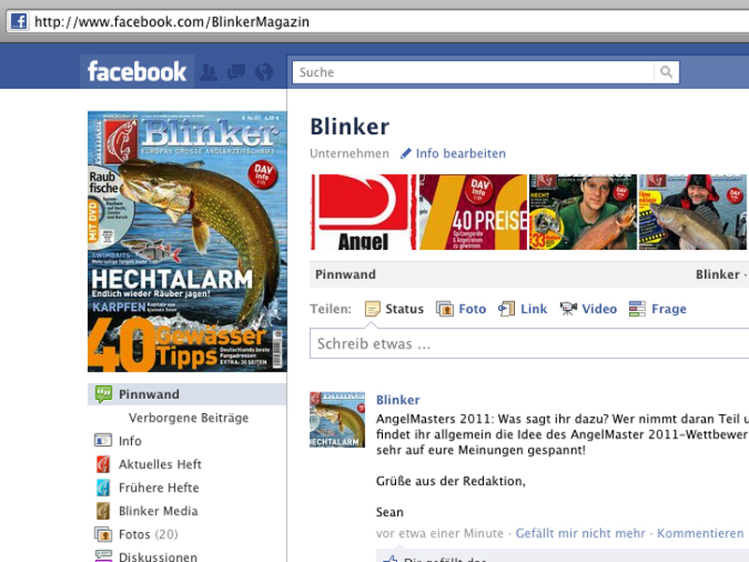Open the Angel logo photo thumbnail
The width and height of the screenshot is (749, 562).
coord(362,212)
